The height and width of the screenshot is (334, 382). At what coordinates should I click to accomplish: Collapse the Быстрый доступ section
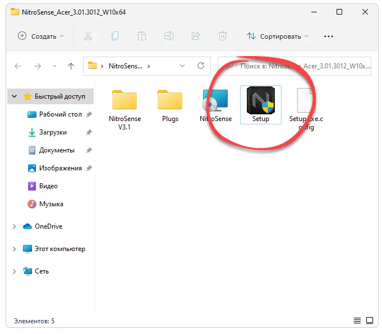coord(15,96)
